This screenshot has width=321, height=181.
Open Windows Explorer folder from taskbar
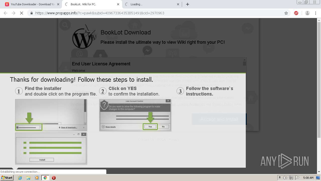pyautogui.click(x=28, y=178)
